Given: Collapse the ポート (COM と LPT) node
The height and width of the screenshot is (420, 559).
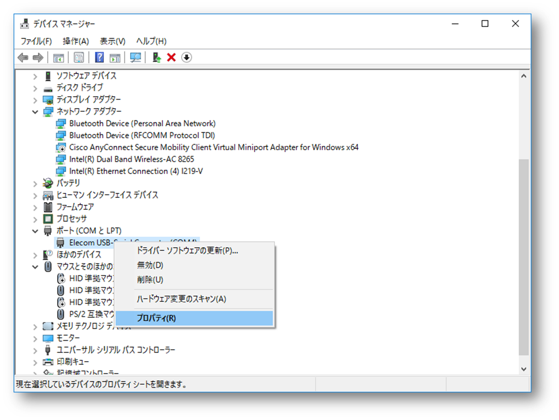Looking at the screenshot, I should pyautogui.click(x=35, y=231).
